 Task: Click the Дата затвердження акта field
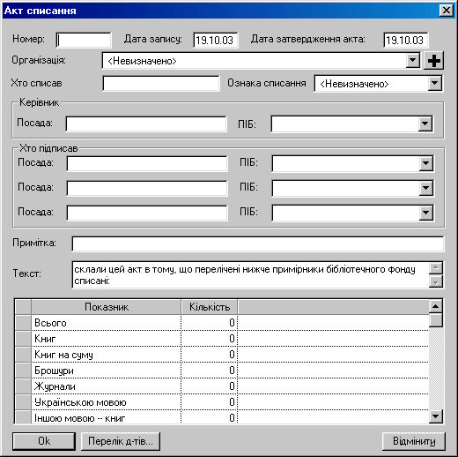405,40
